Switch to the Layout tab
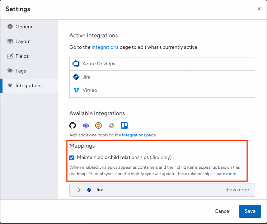This screenshot has width=267, height=224. coord(23,41)
